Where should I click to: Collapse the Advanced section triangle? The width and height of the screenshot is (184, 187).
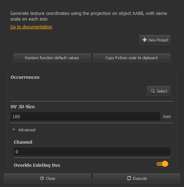[x=14, y=130]
